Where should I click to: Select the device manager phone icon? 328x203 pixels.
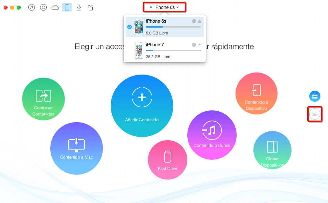(67, 7)
